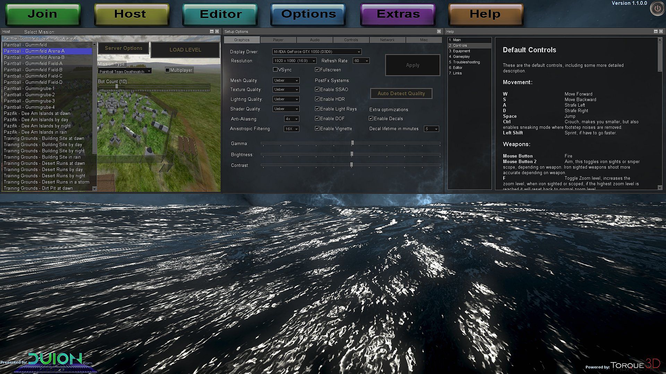Click the power quit icon
This screenshot has height=374, width=666.
[x=657, y=9]
